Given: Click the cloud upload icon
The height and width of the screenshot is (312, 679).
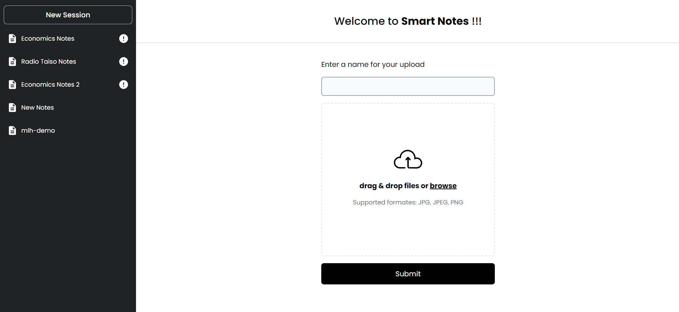Looking at the screenshot, I should tap(408, 160).
